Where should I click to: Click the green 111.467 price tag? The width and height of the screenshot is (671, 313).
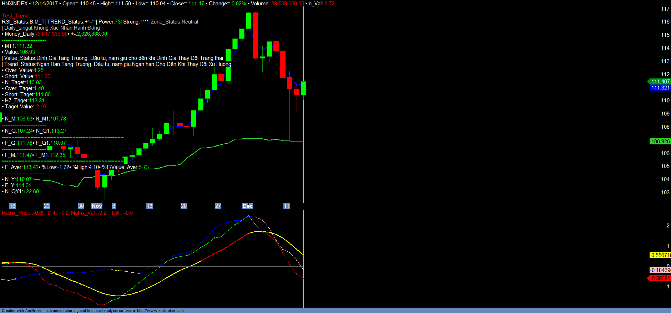click(660, 82)
